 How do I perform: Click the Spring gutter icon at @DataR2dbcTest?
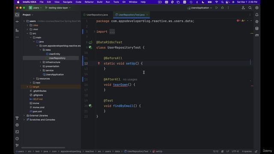(x=90, y=42)
